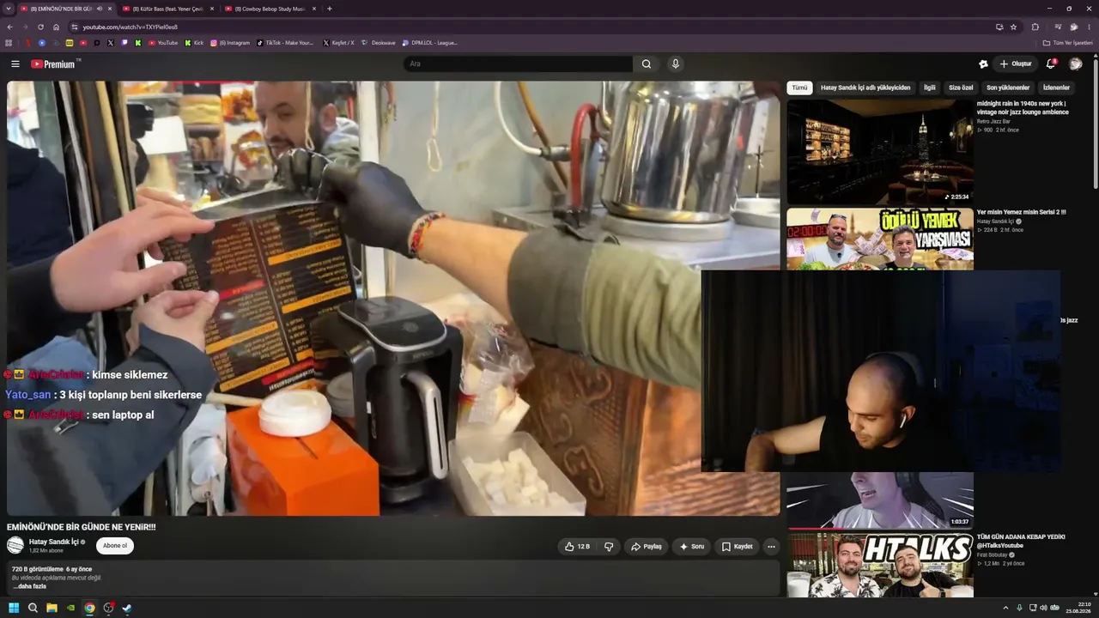Image resolution: width=1099 pixels, height=618 pixels.
Task: Click the Abone ol subscribe button
Action: coord(115,546)
